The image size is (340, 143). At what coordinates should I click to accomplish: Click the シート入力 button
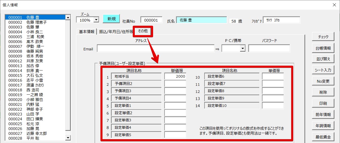coord(323,70)
